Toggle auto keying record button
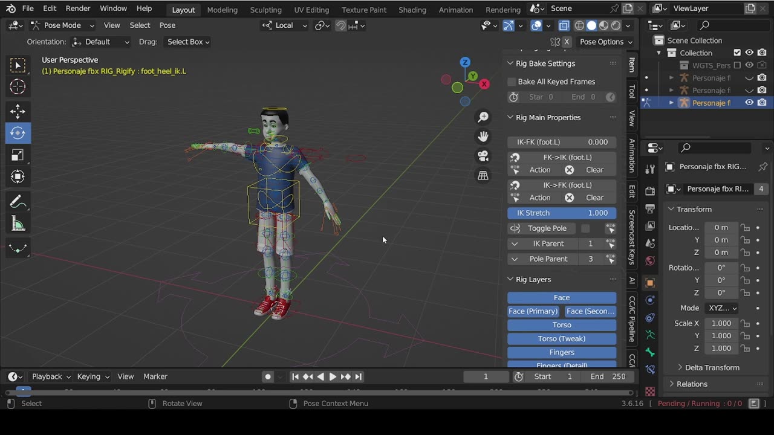774x435 pixels. 268,376
